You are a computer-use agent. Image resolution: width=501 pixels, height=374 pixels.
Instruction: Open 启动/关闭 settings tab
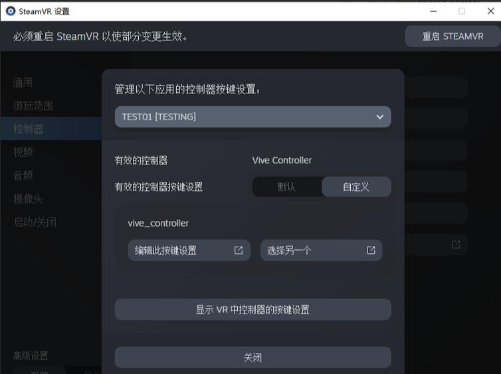click(x=51, y=222)
